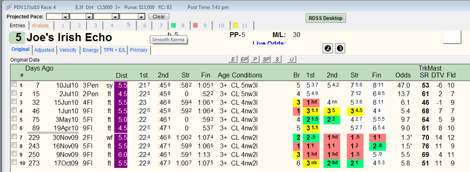Click the SR column header
The width and height of the screenshot is (470, 172).
pyautogui.click(x=423, y=75)
